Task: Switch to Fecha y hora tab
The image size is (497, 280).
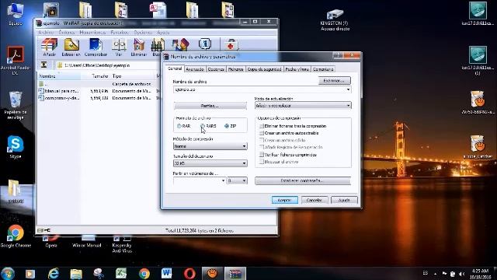Action: point(297,69)
